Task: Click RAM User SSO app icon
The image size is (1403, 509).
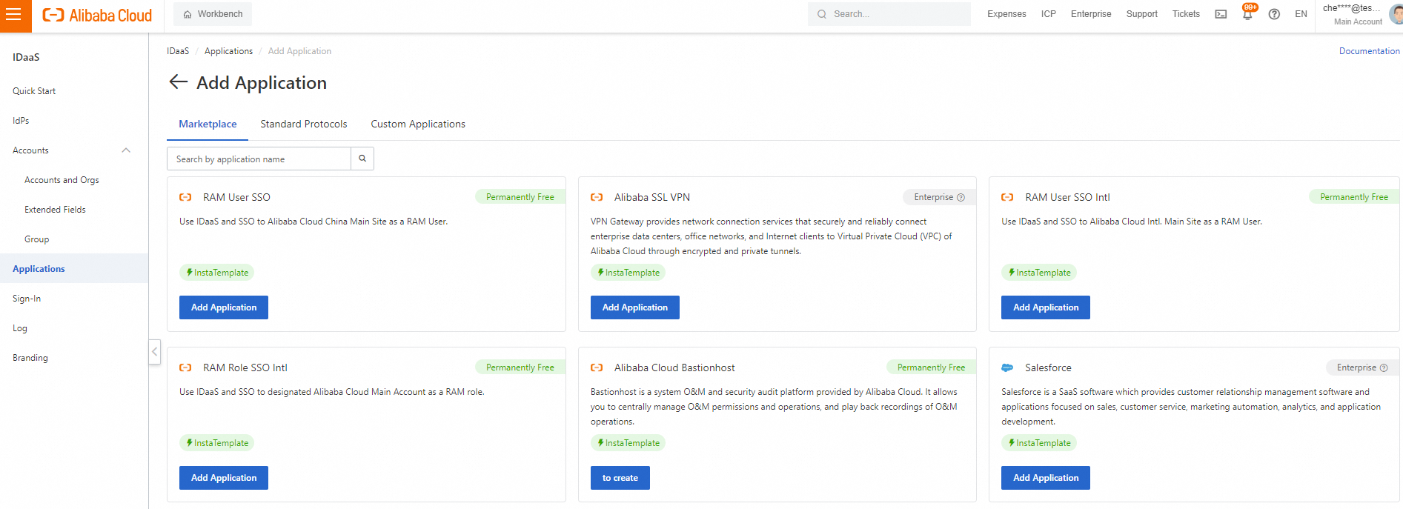Action: click(x=185, y=197)
